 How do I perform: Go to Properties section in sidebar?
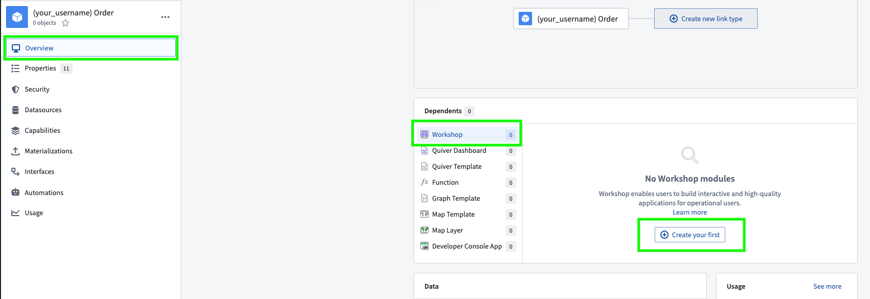[x=40, y=68]
